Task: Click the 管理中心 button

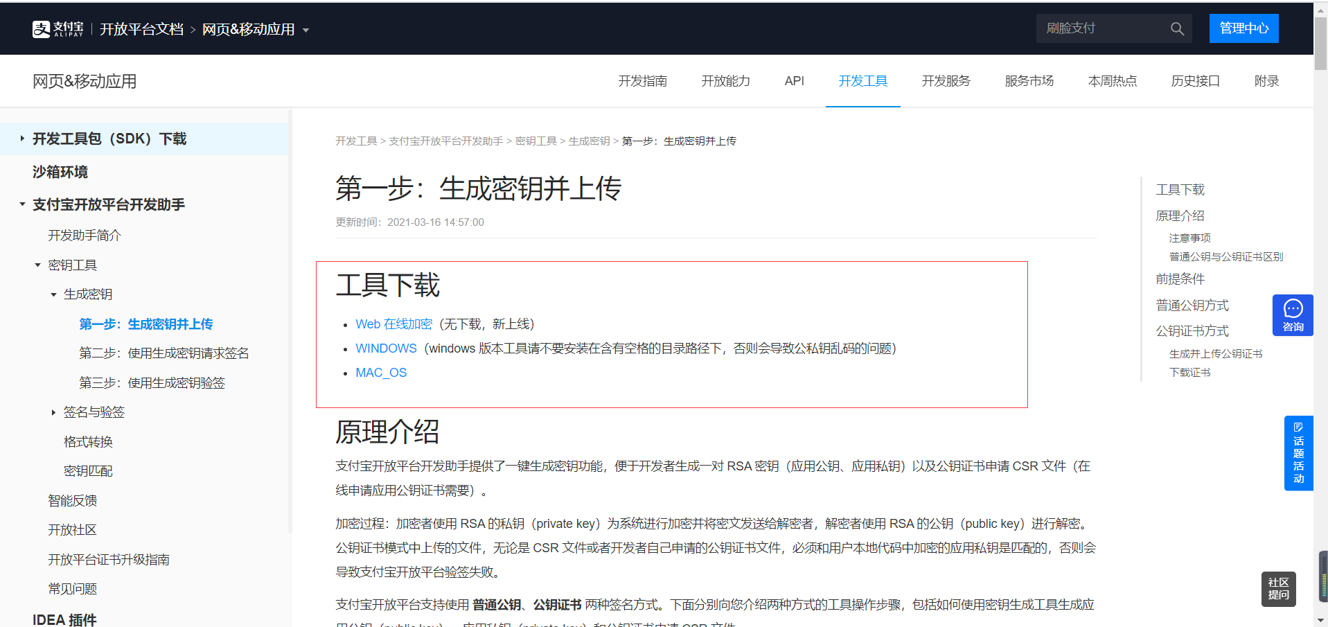Action: point(1243,28)
